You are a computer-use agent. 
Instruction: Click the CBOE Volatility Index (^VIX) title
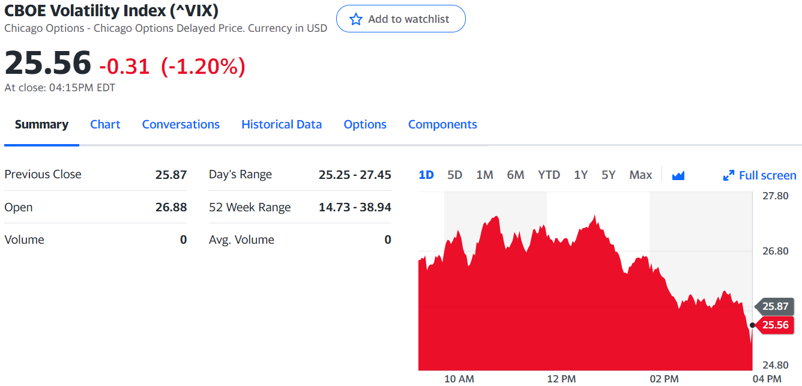(x=111, y=11)
